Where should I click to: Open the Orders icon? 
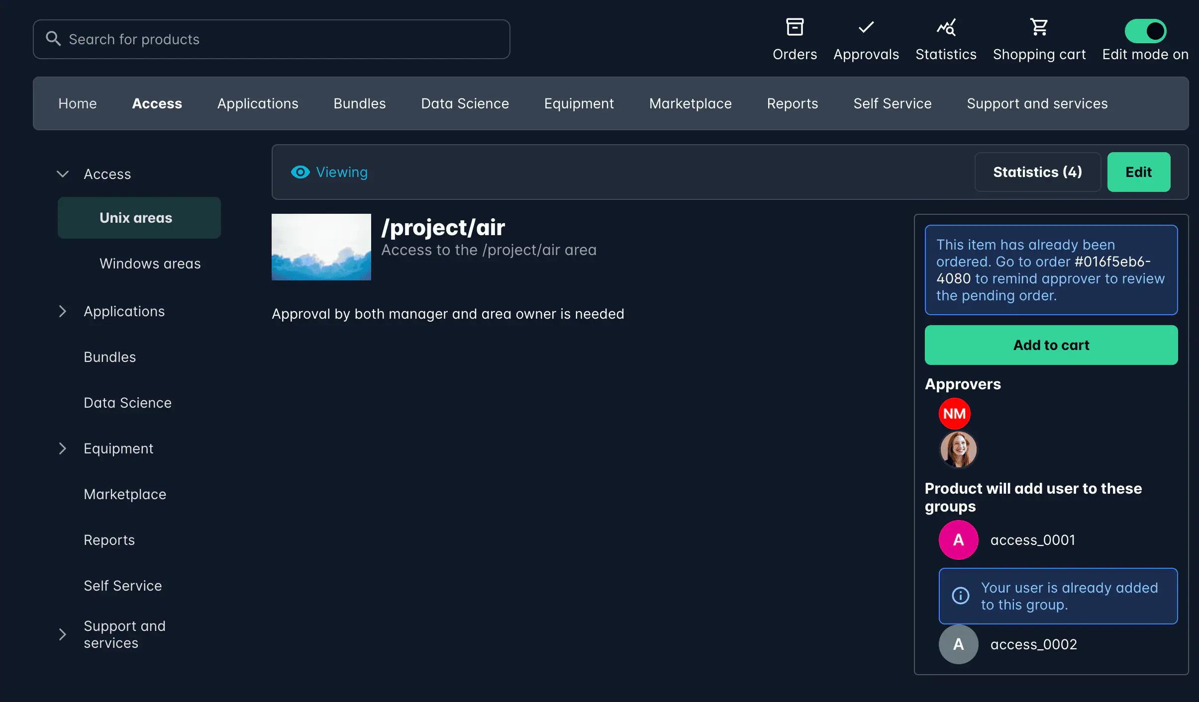click(794, 27)
